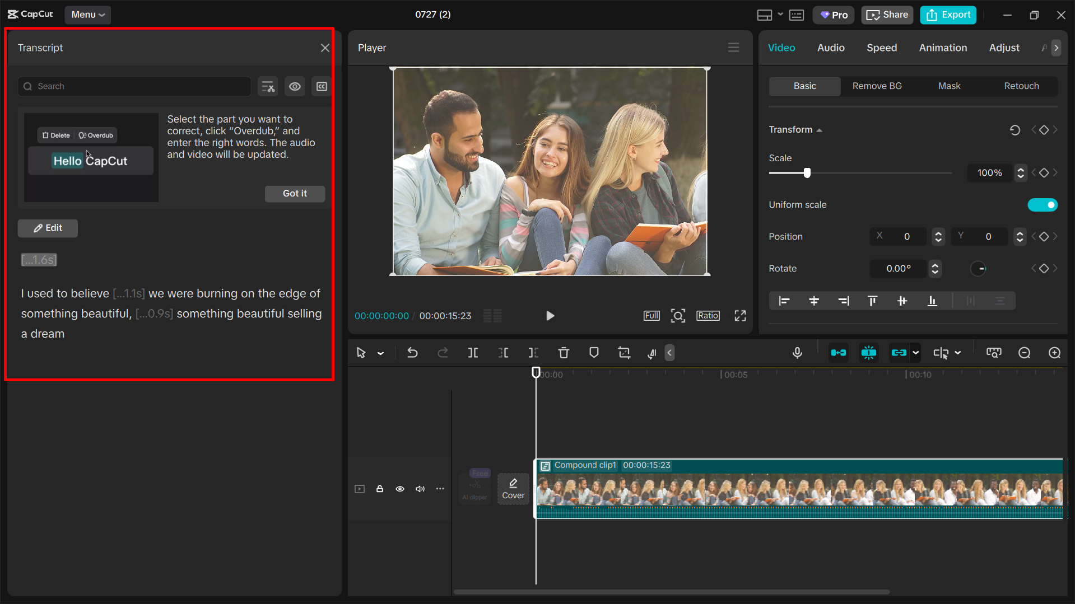Select the 1.1s pause marker in transcript
The image size is (1075, 604).
pos(129,293)
